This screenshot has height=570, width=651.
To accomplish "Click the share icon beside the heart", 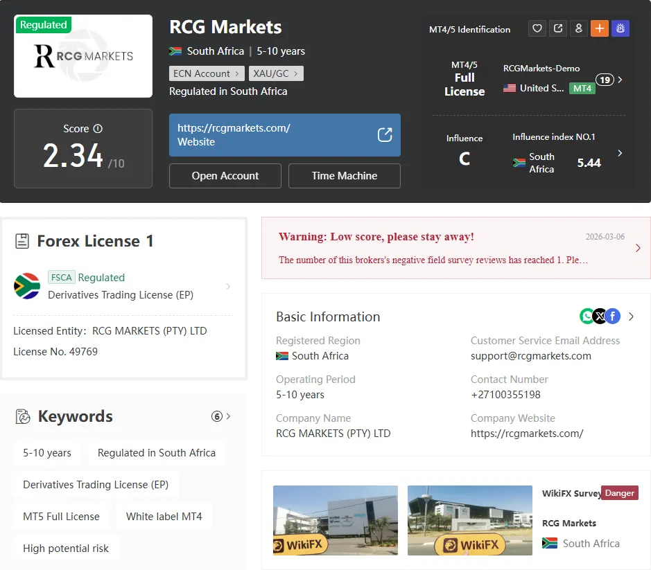I will (x=558, y=28).
